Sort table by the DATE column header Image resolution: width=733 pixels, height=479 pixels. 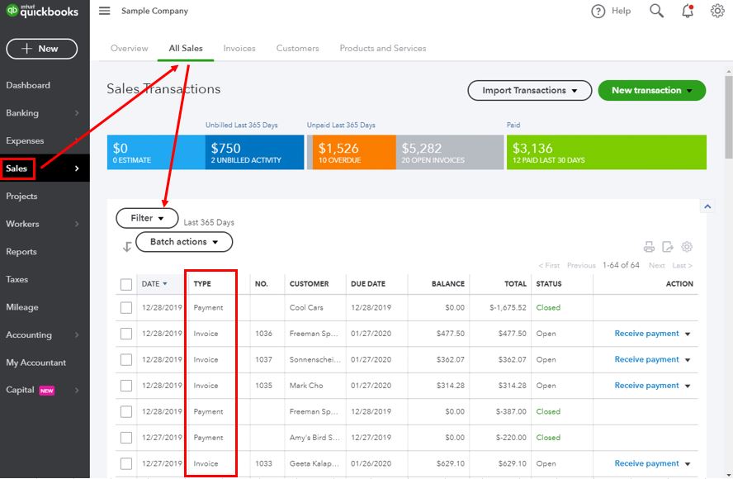(x=154, y=284)
